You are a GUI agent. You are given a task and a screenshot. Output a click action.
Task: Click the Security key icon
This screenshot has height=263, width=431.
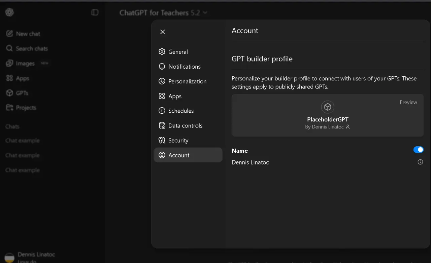pos(162,140)
